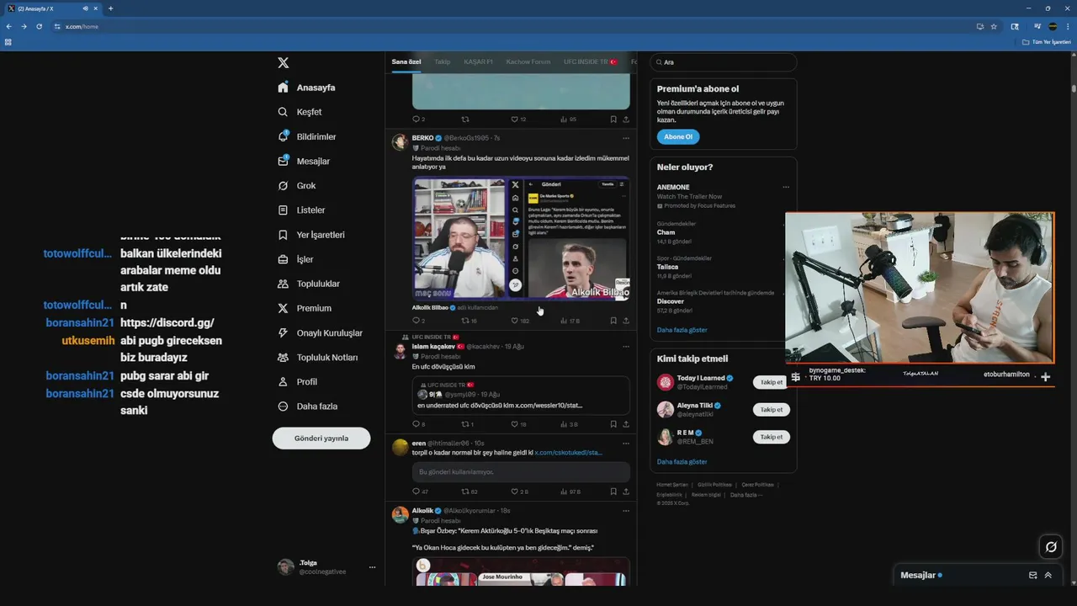This screenshot has width=1077, height=606.
Task: Follow Aleyna Tilki account
Action: pyautogui.click(x=771, y=410)
